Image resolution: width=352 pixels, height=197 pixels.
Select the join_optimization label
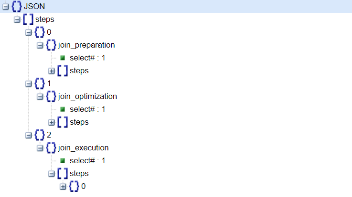[87, 97]
